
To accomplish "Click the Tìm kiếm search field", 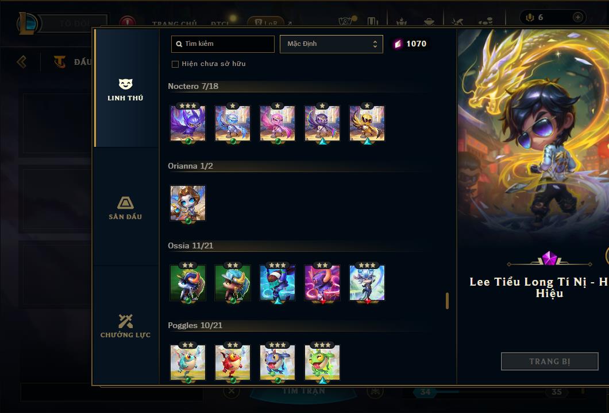I will 222,44.
